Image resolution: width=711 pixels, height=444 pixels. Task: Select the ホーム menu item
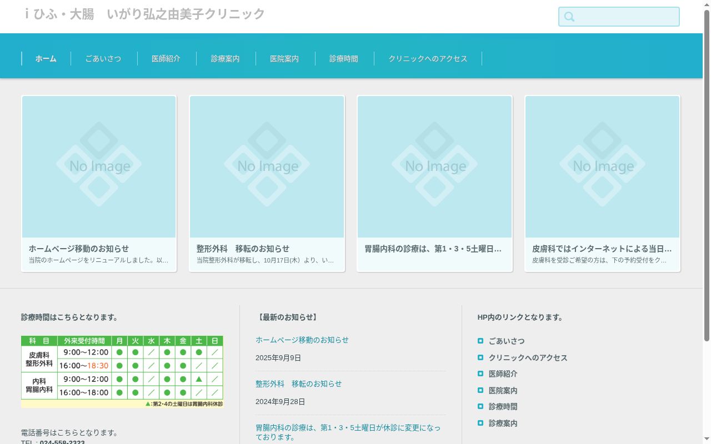tap(46, 58)
